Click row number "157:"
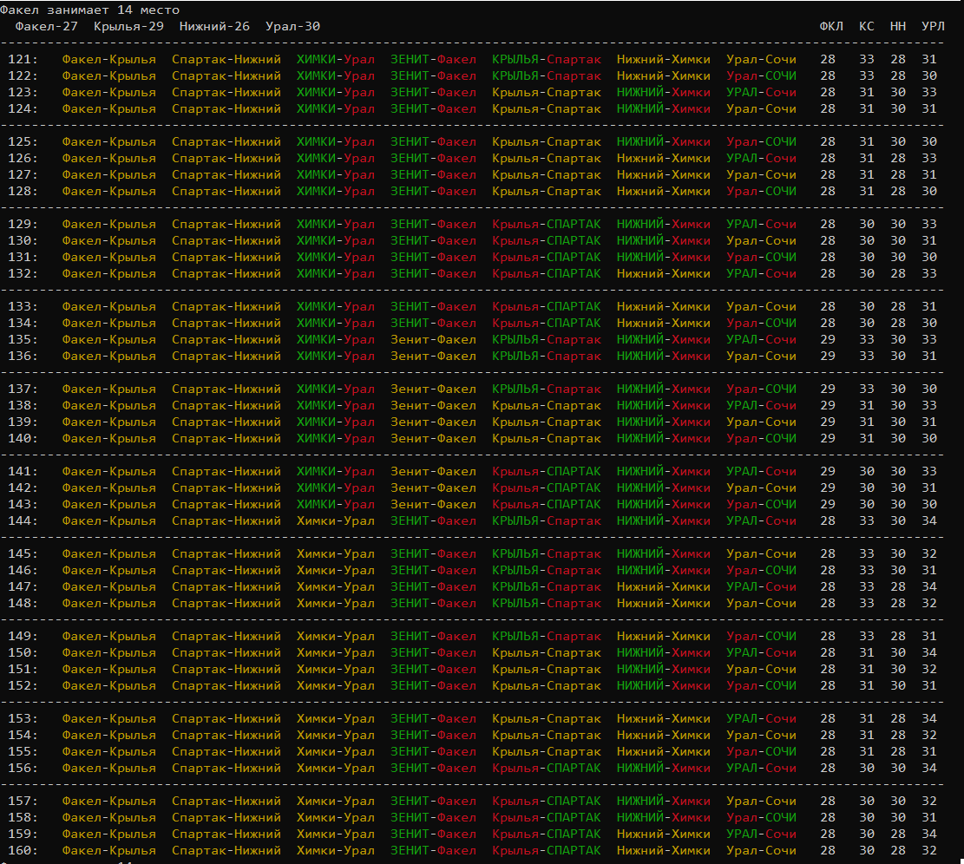This screenshot has height=864, width=964. click(23, 801)
